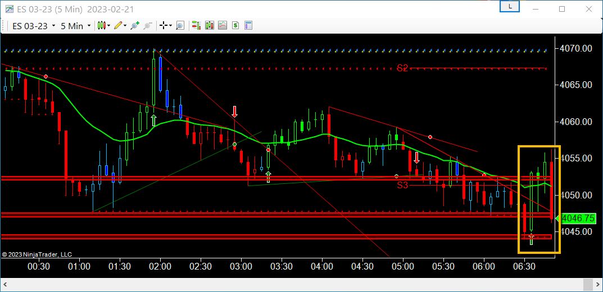This screenshot has width=603, height=292.
Task: Click the 04:00 time axis label
Action: coord(322,266)
